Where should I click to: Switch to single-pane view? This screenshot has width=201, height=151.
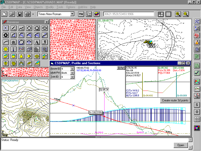point(168,14)
